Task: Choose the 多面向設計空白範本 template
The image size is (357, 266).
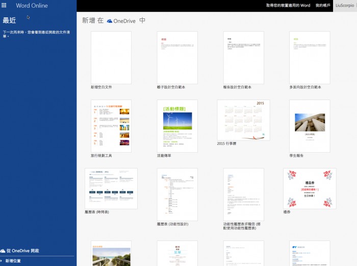Action: [309, 57]
